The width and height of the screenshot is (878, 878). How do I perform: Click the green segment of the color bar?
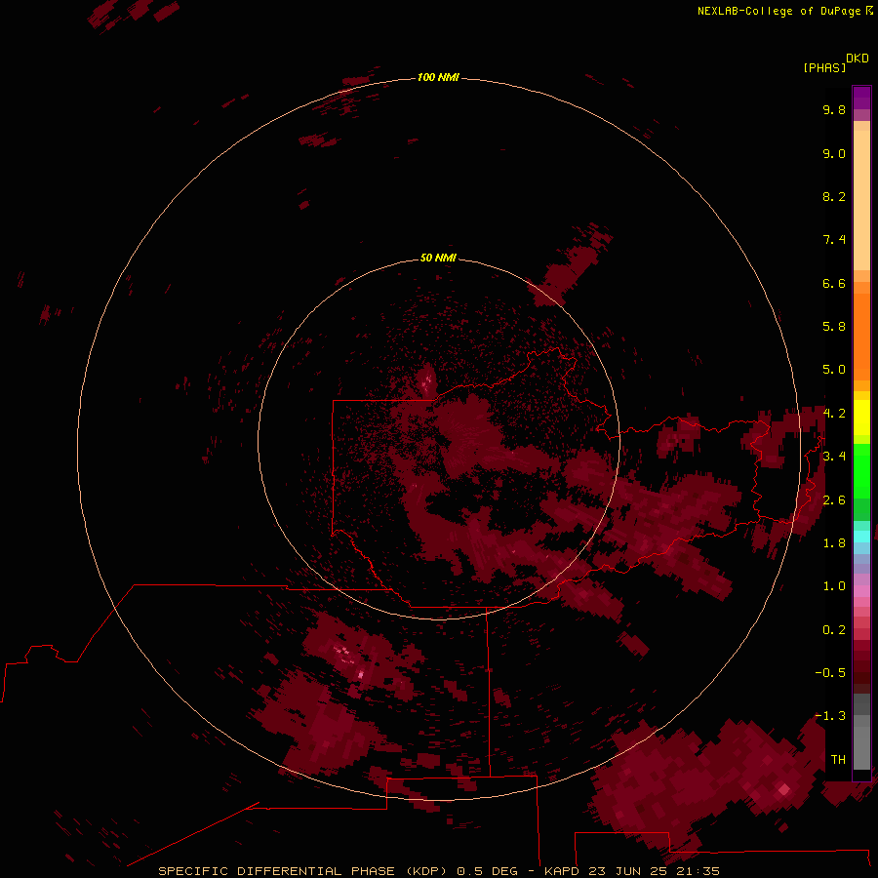point(861,471)
